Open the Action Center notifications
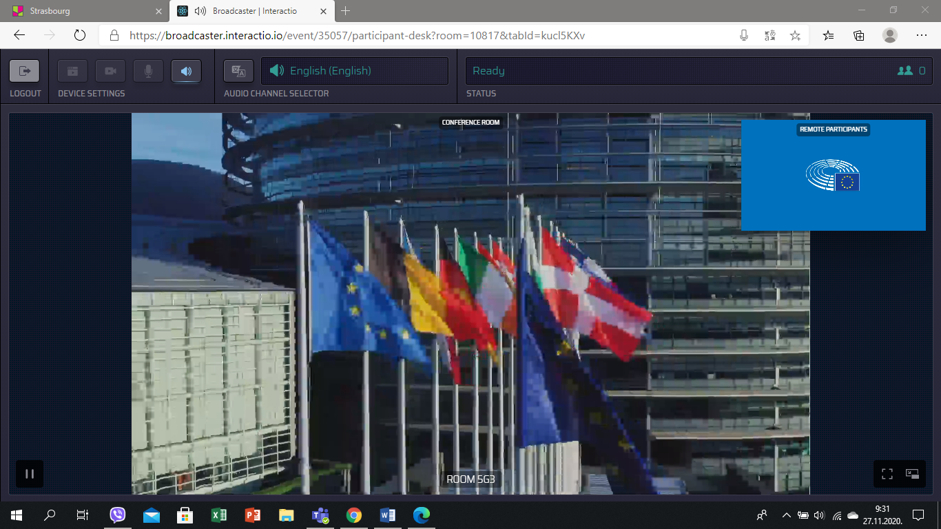The image size is (941, 529). point(918,515)
